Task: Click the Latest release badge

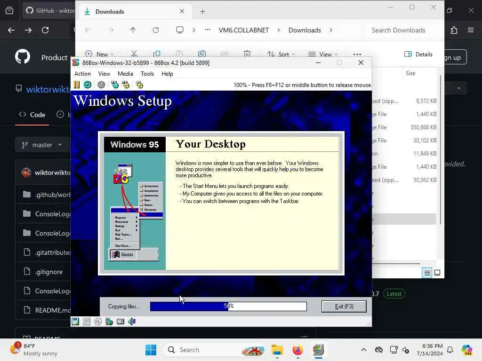Action: 394,294
